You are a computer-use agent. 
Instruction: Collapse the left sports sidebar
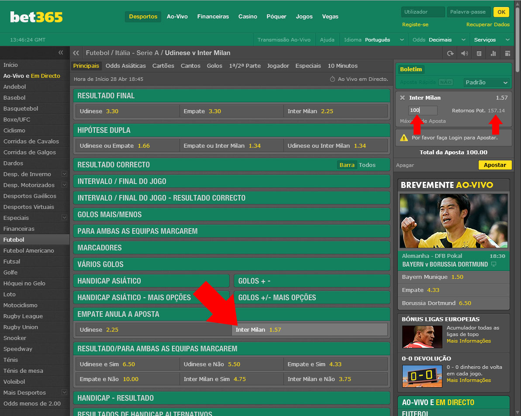click(x=61, y=53)
